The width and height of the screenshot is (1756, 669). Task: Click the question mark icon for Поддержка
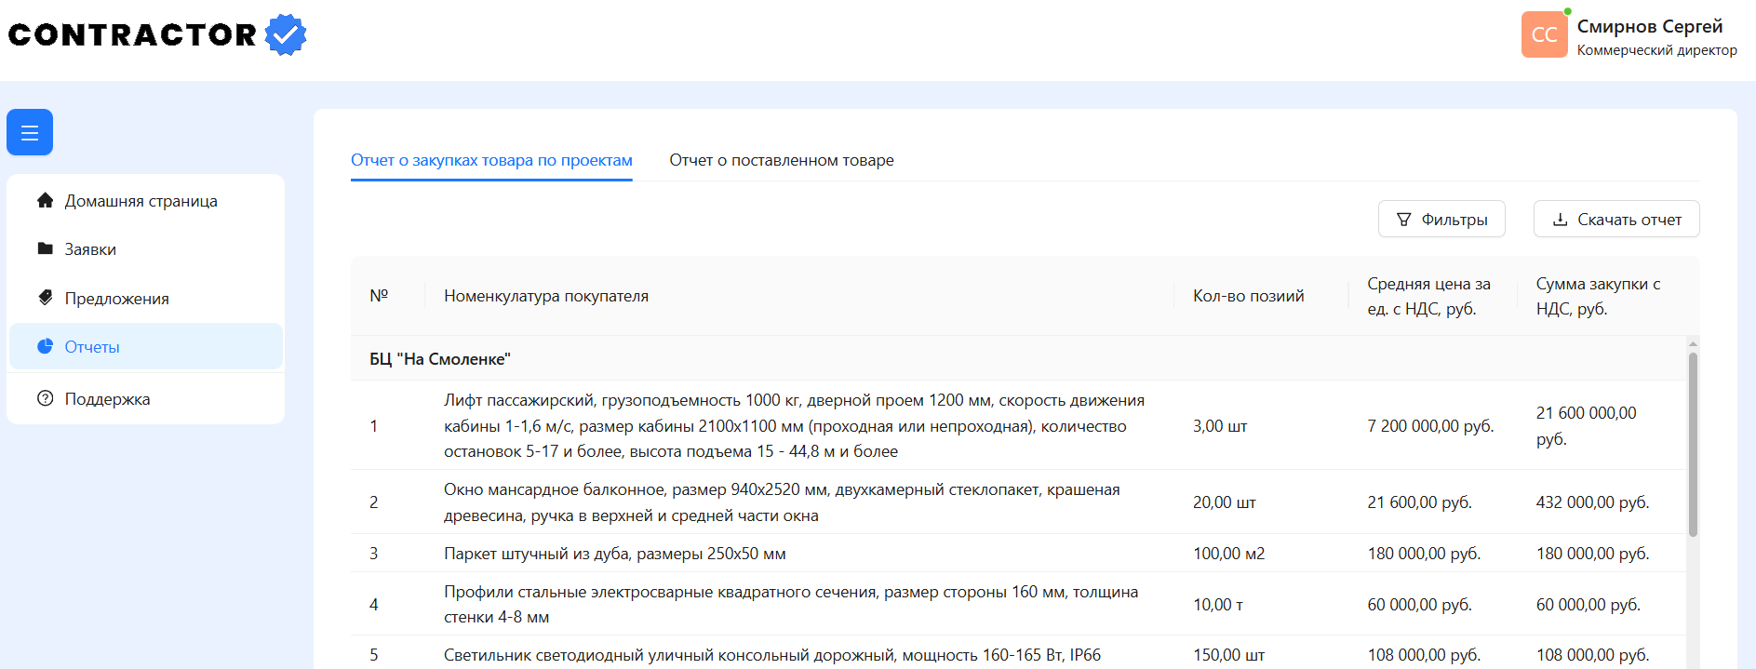(x=45, y=398)
